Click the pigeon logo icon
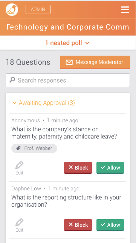Image resolution: width=136 pixels, height=243 pixels. pyautogui.click(x=12, y=9)
